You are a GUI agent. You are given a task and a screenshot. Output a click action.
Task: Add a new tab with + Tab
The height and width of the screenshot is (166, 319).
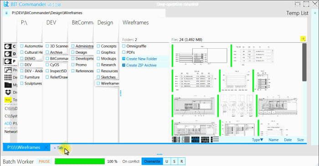(x=59, y=148)
